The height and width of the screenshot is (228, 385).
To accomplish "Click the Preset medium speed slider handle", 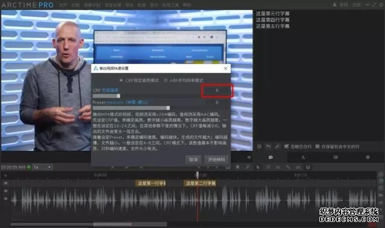I will click(x=168, y=108).
